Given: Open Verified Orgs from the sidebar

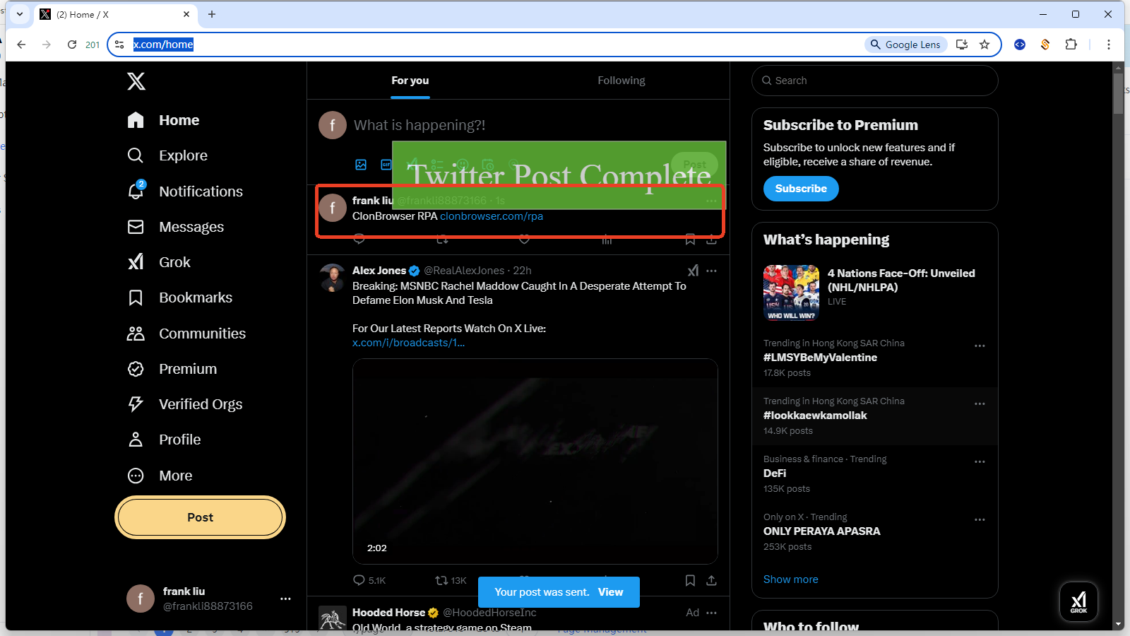Looking at the screenshot, I should pos(184,404).
